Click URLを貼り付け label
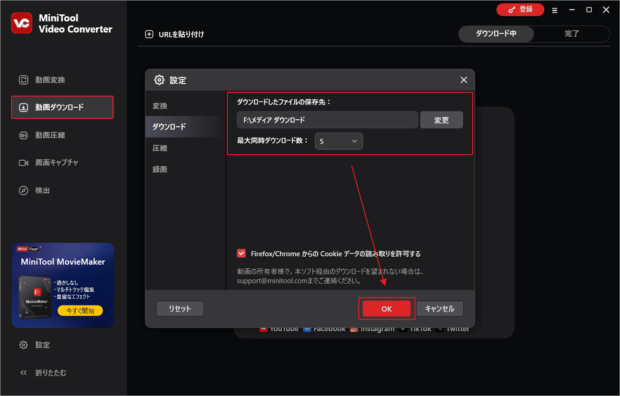620x396 pixels. [181, 34]
